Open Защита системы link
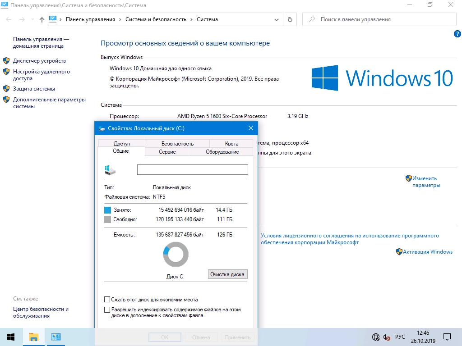 tap(34, 89)
